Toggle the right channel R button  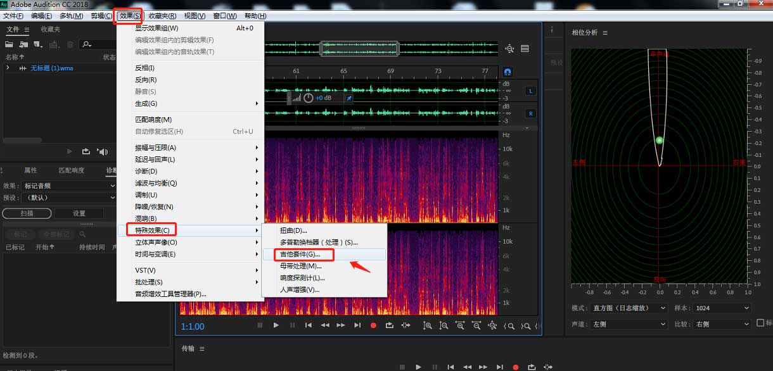point(530,114)
